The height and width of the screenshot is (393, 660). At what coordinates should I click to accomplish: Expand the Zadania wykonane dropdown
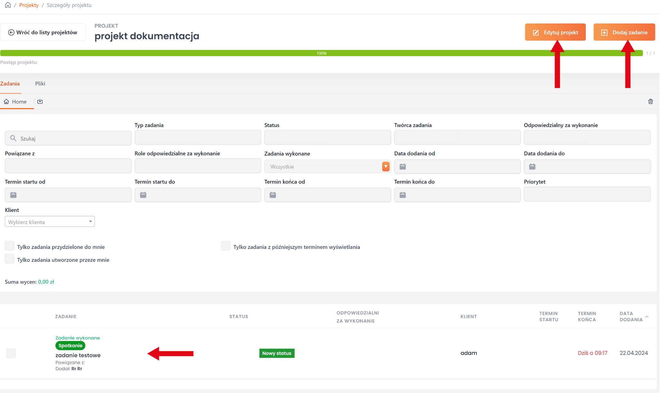[385, 167]
